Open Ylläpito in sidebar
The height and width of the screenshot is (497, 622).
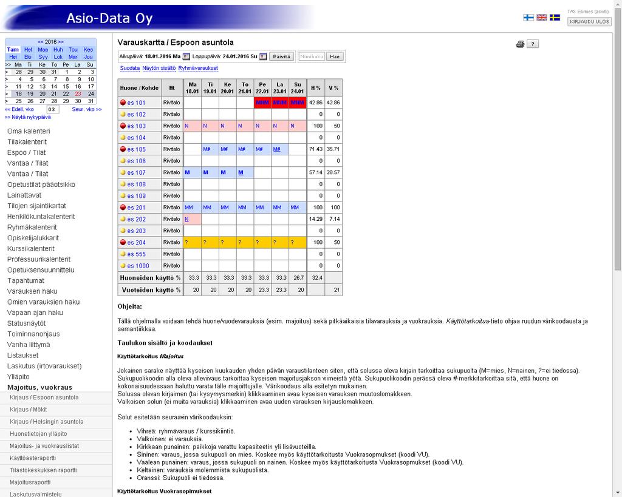pyautogui.click(x=18, y=377)
